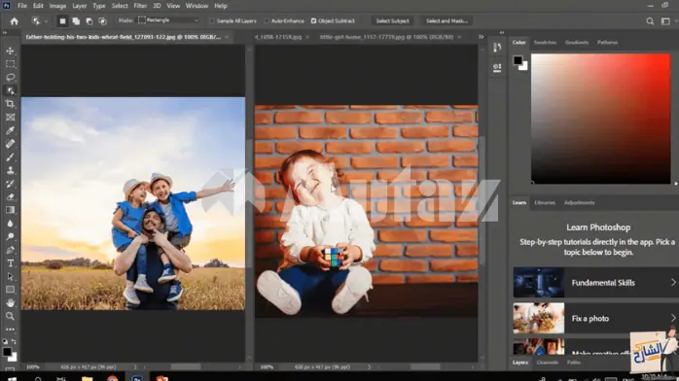This screenshot has height=381, width=679.
Task: Select the Blur tool
Action: coord(10,224)
